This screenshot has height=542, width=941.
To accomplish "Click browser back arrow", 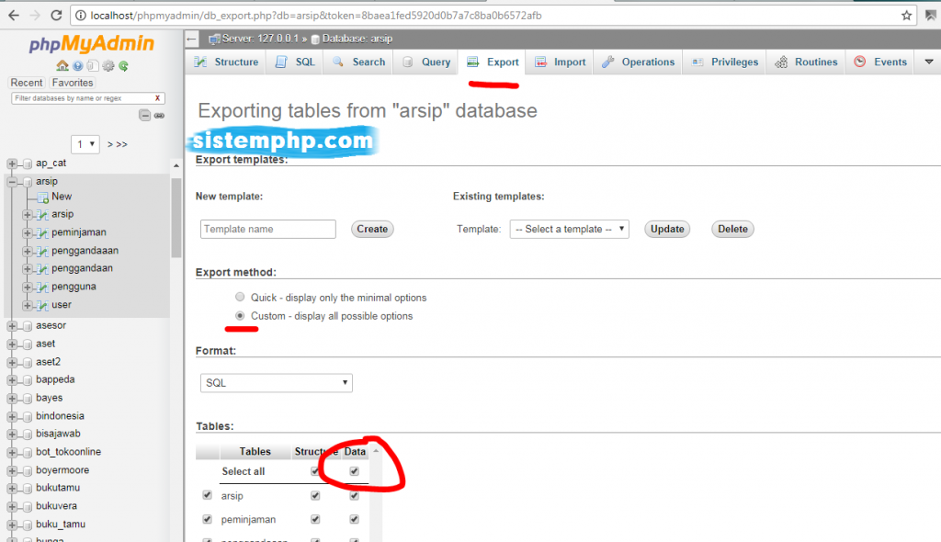I will coord(14,16).
